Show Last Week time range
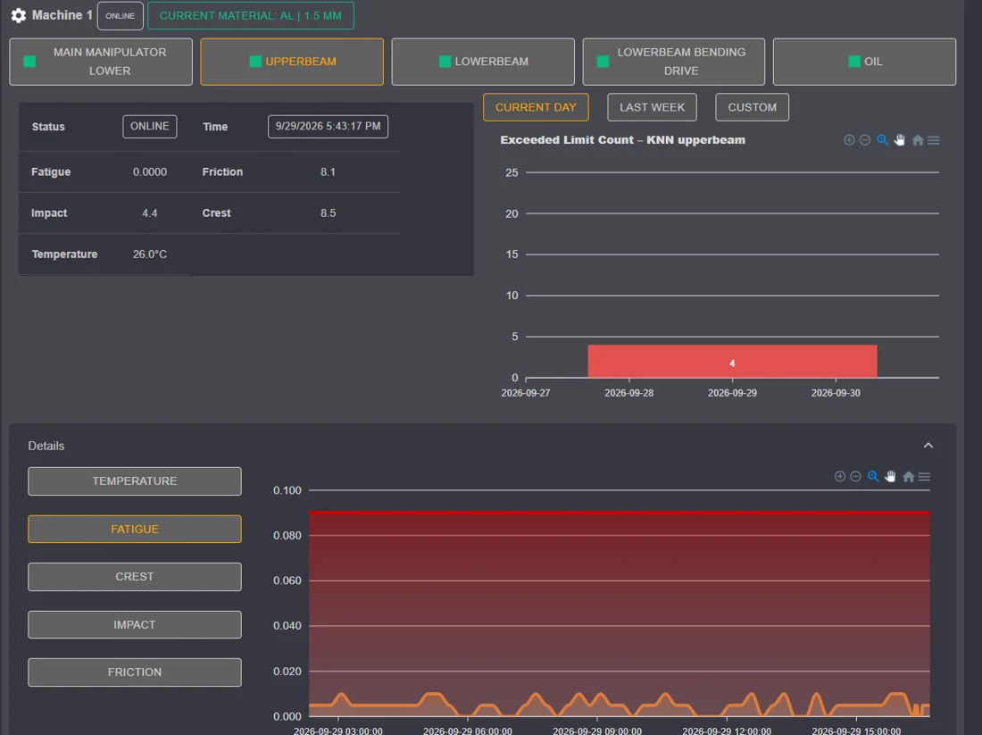This screenshot has height=735, width=982. [652, 107]
